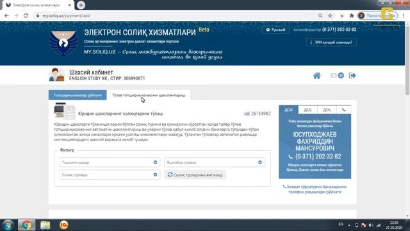This screenshot has height=231, width=410.
Task: Select Тўлов топшириқномасини шакллантириш tab
Action: click(x=149, y=95)
